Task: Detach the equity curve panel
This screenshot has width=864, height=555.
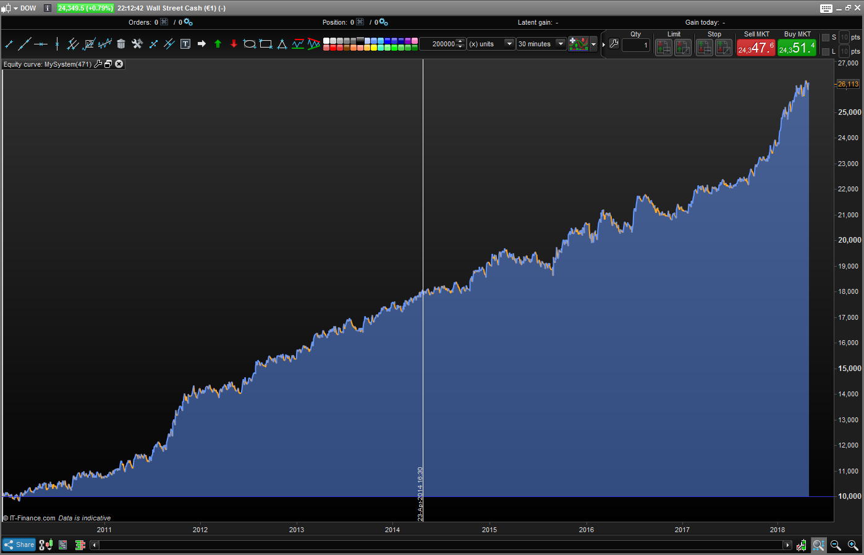Action: [108, 64]
